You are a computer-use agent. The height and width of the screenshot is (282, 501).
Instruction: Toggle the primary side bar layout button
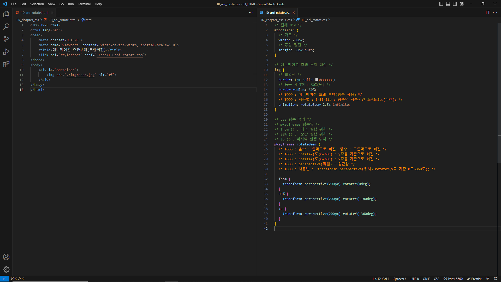[x=441, y=4]
